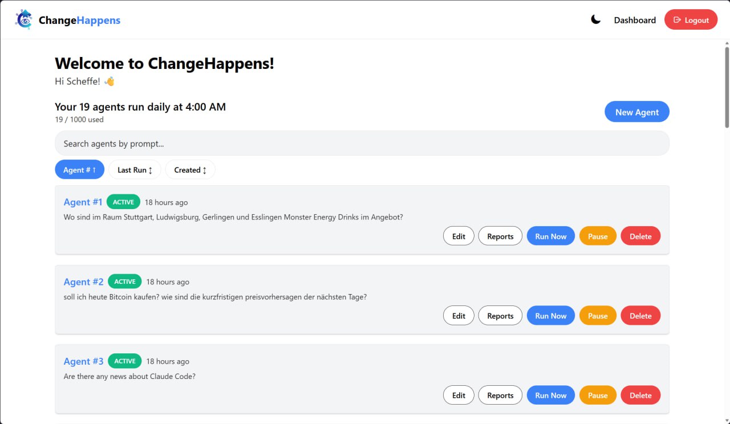This screenshot has height=424, width=730.
Task: Pause Agent #3
Action: (597, 395)
